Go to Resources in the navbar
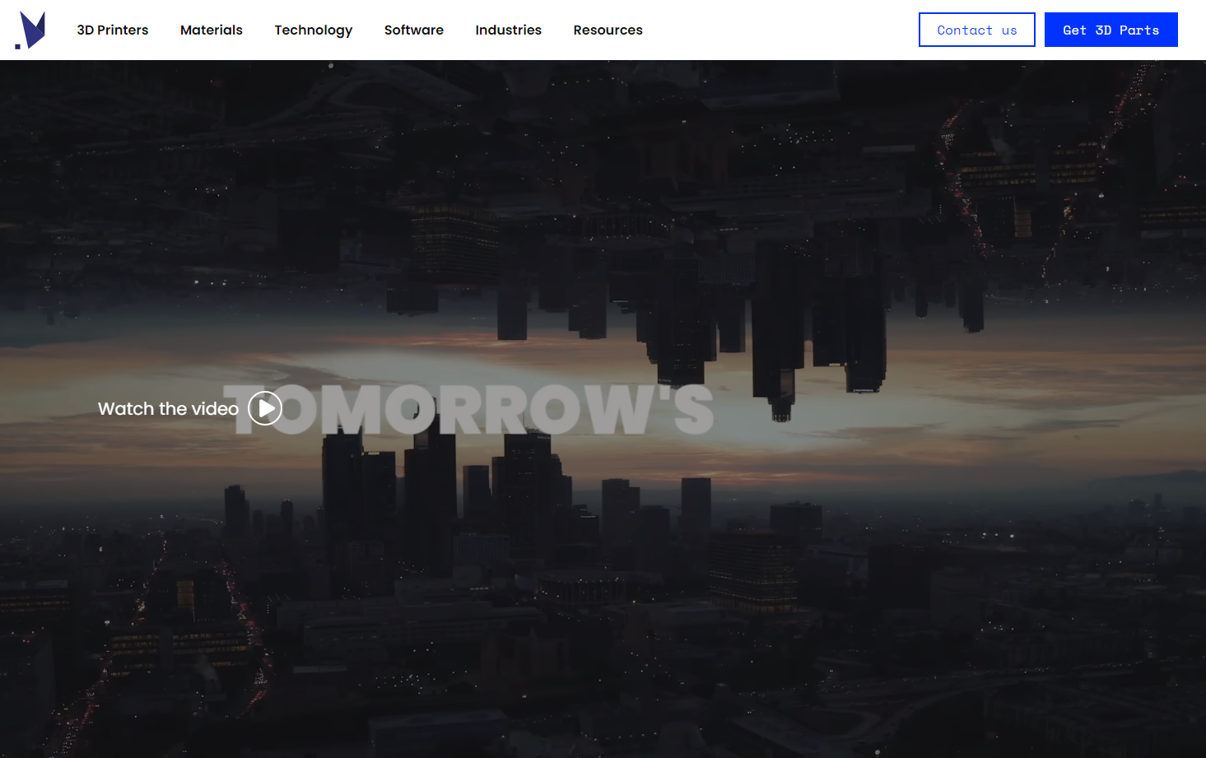 (x=608, y=30)
